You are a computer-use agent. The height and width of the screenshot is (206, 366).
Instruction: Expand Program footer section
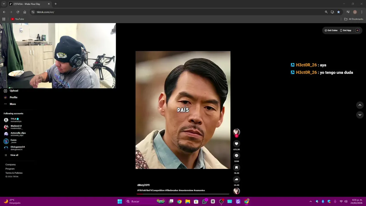pos(10,169)
